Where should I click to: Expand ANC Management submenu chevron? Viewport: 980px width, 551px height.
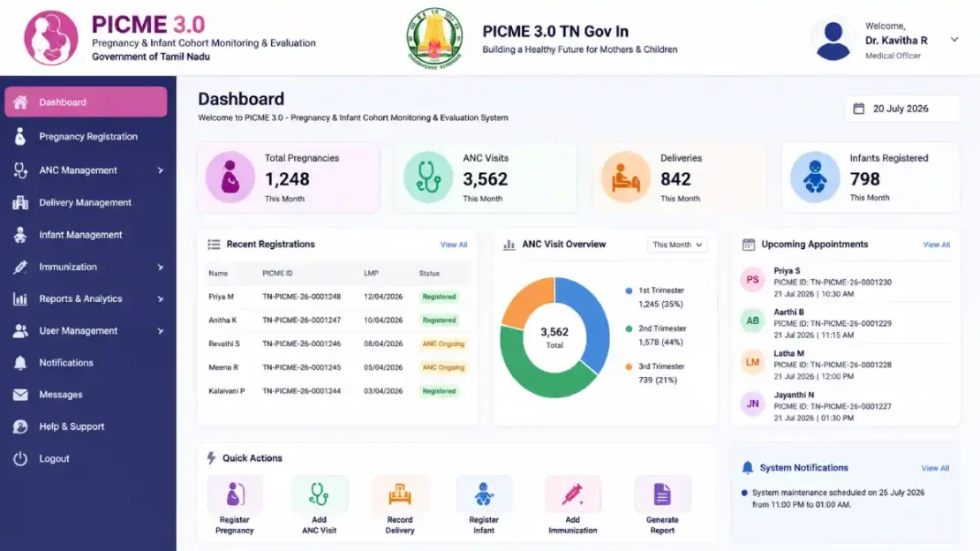click(161, 170)
